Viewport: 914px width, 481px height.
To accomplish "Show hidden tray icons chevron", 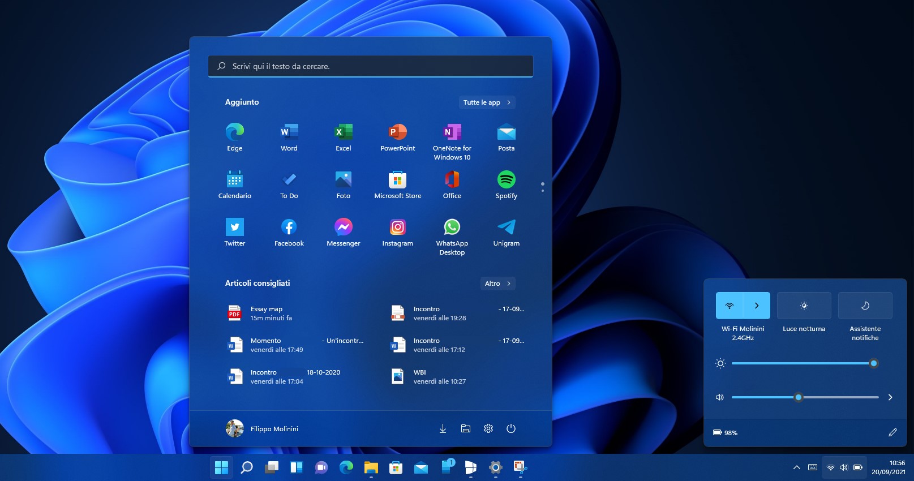I will (796, 467).
